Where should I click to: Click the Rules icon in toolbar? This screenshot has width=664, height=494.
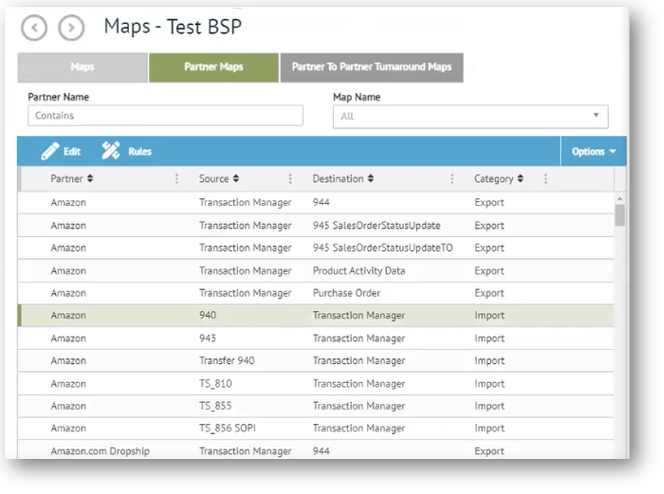click(111, 152)
